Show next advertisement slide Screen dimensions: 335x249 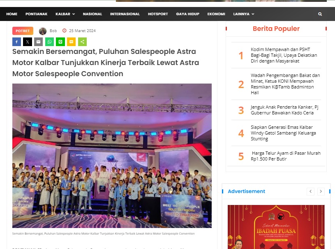[x=321, y=191]
